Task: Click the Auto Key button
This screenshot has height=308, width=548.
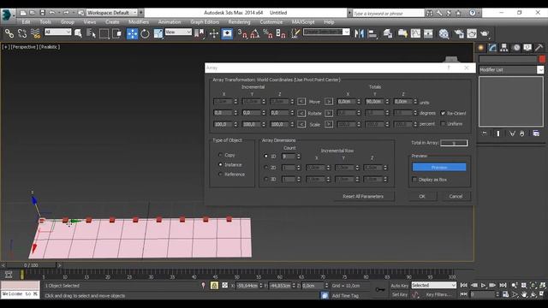Action: 400,286
